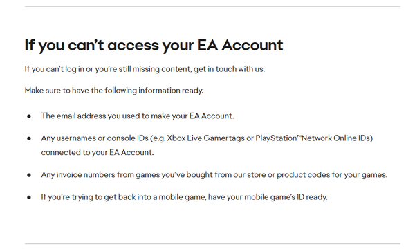Screen dimensions: 415x249
Task: Click the horizontal divider line below the list
Action: 212,243
